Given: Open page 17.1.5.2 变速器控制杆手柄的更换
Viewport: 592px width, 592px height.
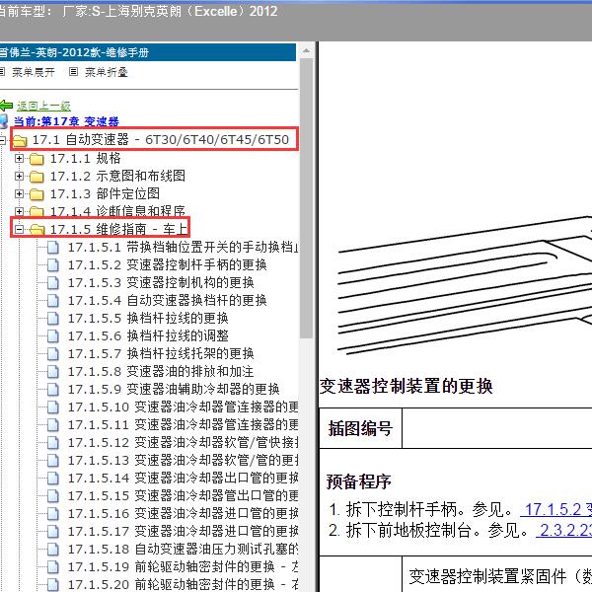Looking at the screenshot, I should [x=168, y=265].
